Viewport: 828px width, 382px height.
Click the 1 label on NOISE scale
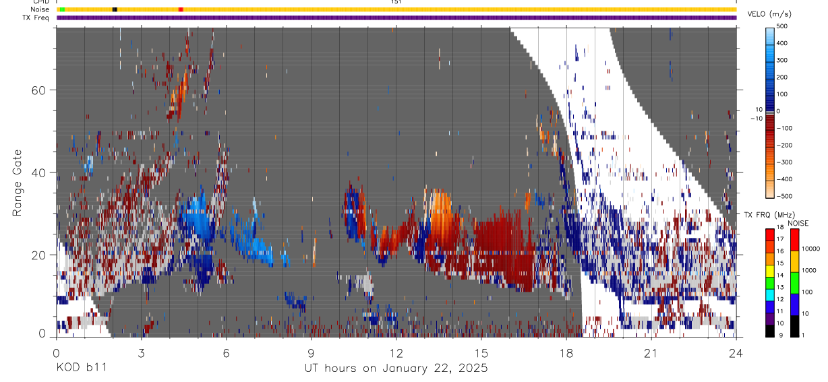coord(804,336)
